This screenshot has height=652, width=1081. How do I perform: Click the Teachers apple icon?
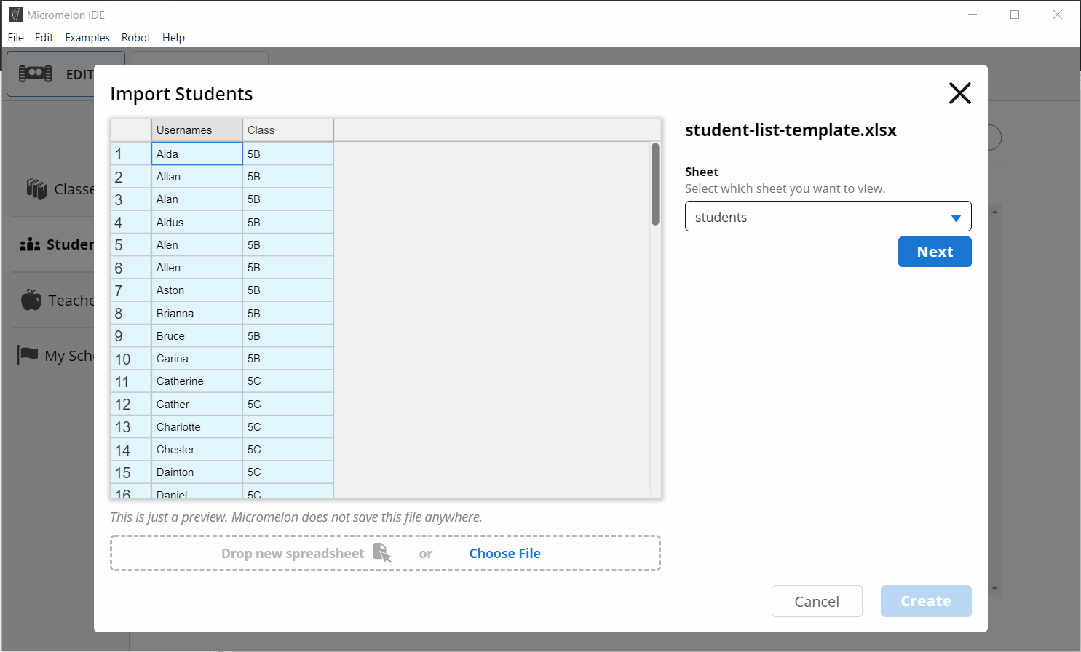click(31, 300)
